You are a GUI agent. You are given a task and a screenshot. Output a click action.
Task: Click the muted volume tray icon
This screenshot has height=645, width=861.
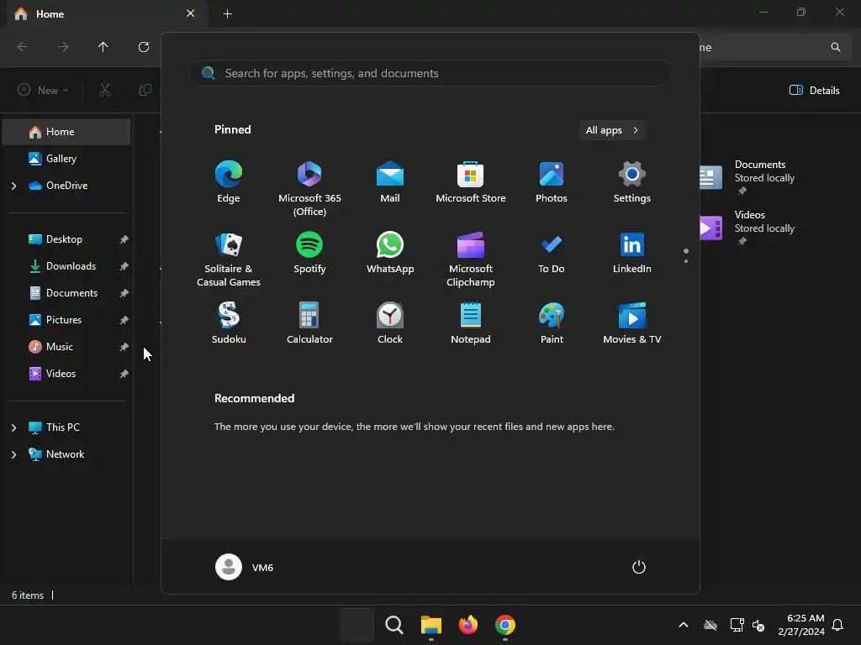click(758, 625)
